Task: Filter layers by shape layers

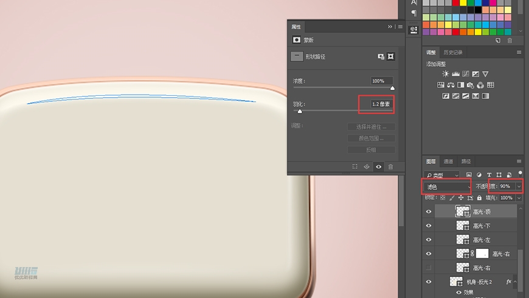Action: 499,174
